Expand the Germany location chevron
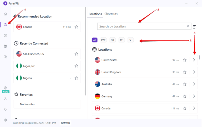Screen dimensions: 202x127 click(194, 96)
